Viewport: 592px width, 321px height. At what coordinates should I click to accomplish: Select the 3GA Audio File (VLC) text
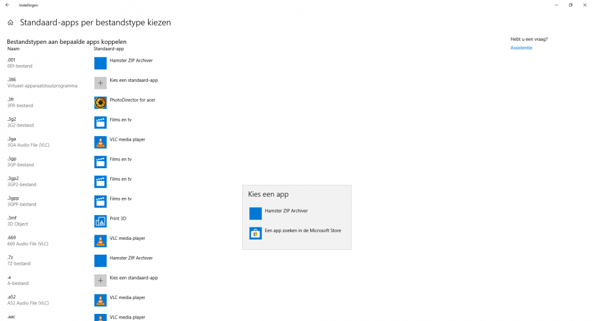point(28,145)
